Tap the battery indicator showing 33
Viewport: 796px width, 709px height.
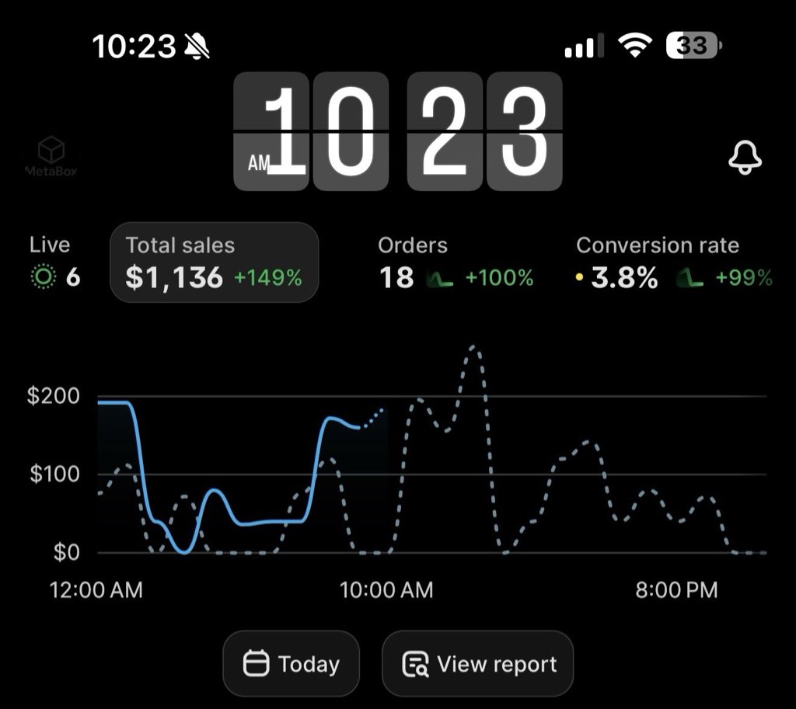693,46
